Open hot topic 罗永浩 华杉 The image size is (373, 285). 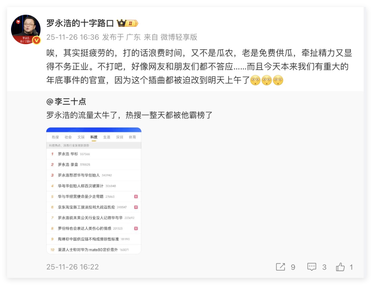(x=68, y=154)
